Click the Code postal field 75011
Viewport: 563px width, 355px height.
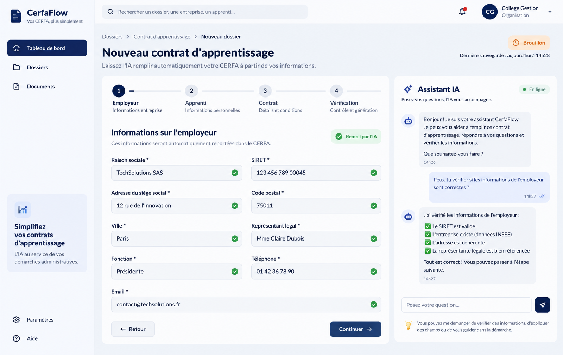pyautogui.click(x=316, y=206)
